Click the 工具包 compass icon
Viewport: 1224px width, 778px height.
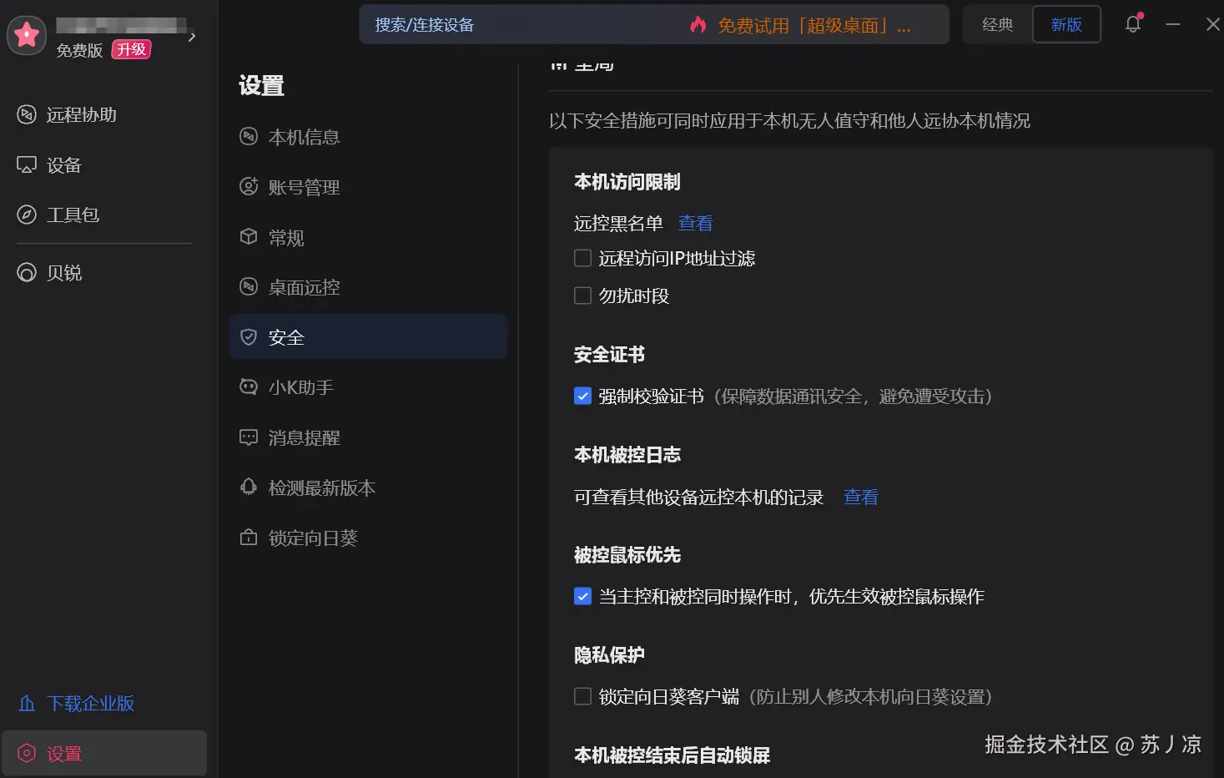point(27,215)
